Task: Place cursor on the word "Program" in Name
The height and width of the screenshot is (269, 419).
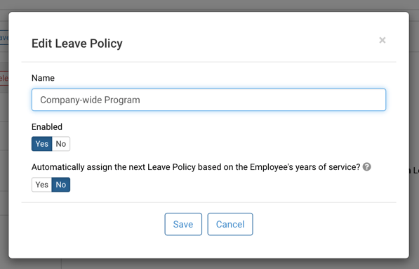Action: [x=122, y=100]
